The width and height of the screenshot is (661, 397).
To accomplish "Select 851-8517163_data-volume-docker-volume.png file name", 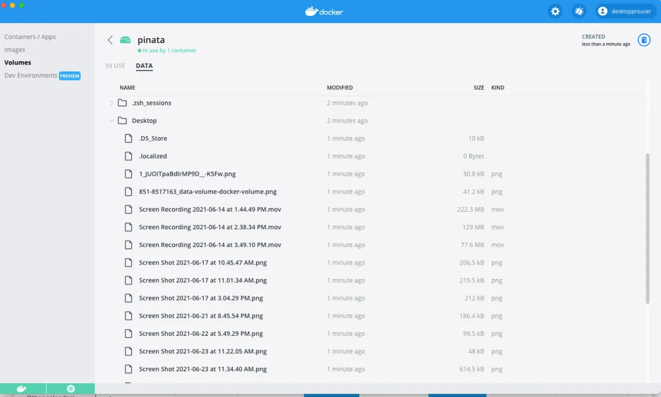I will [208, 192].
